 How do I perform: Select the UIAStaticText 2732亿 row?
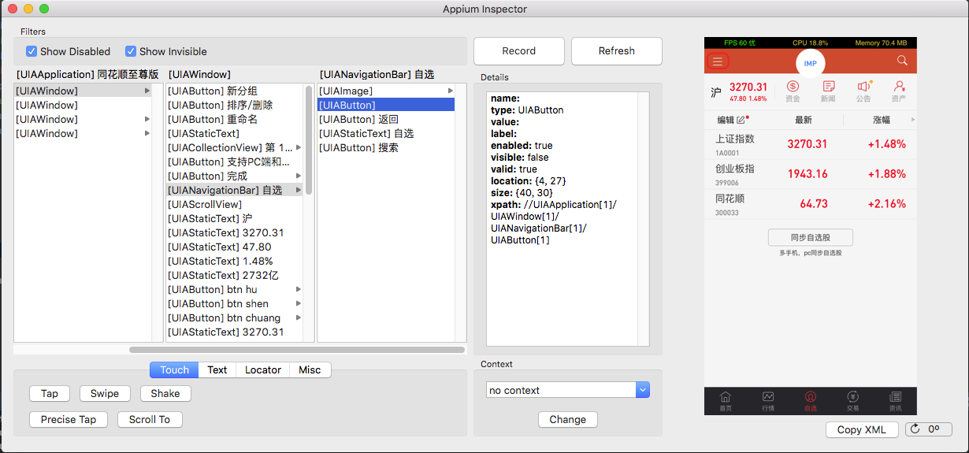coord(235,275)
